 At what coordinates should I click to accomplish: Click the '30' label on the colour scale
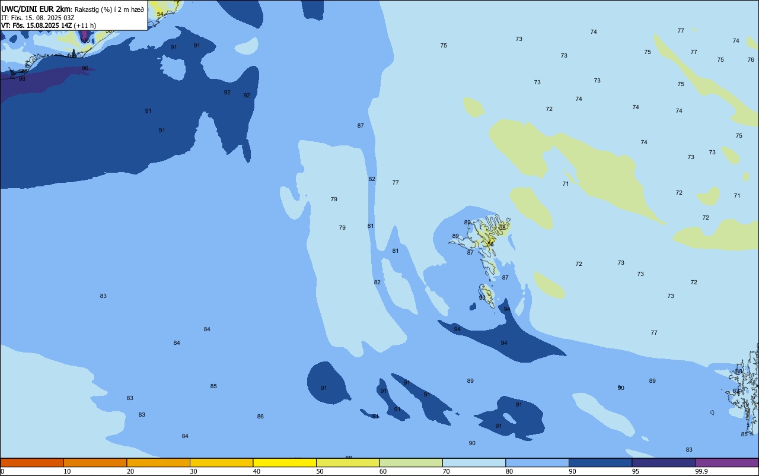(x=194, y=471)
